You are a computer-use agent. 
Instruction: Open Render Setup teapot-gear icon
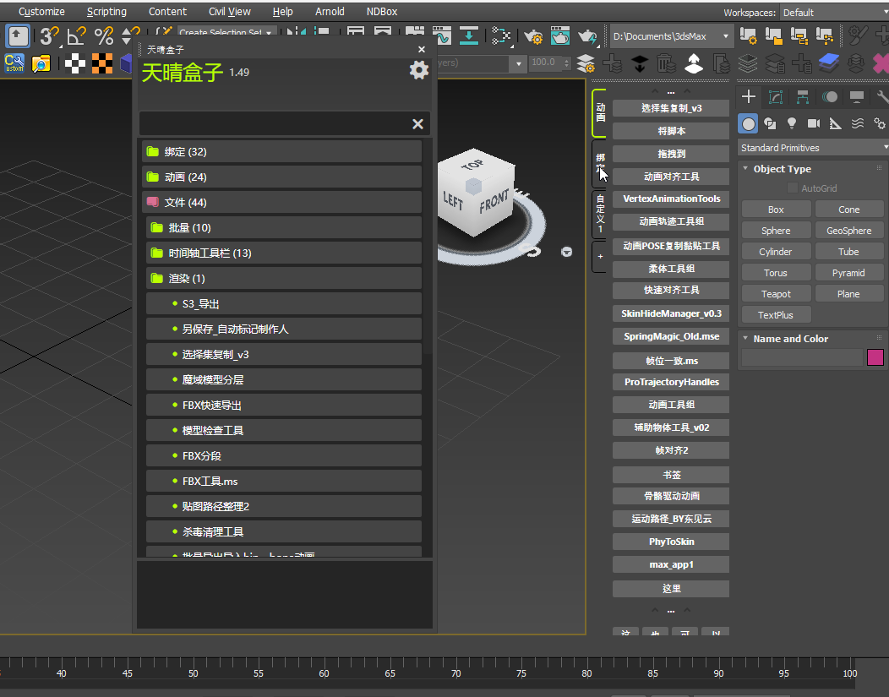533,36
